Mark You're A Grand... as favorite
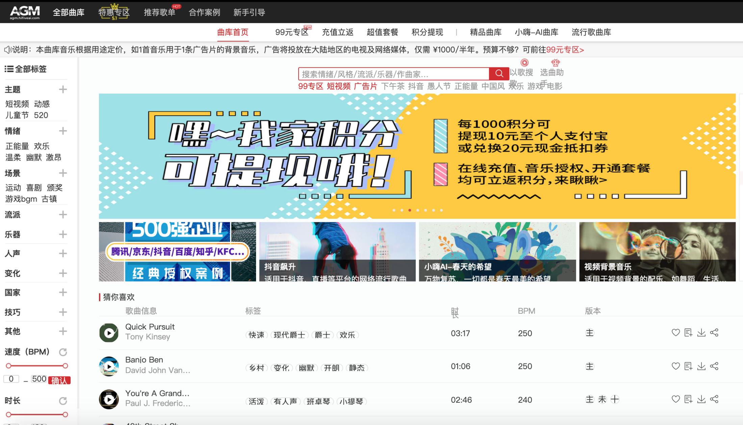Screen dimensions: 743x425 [x=675, y=400]
